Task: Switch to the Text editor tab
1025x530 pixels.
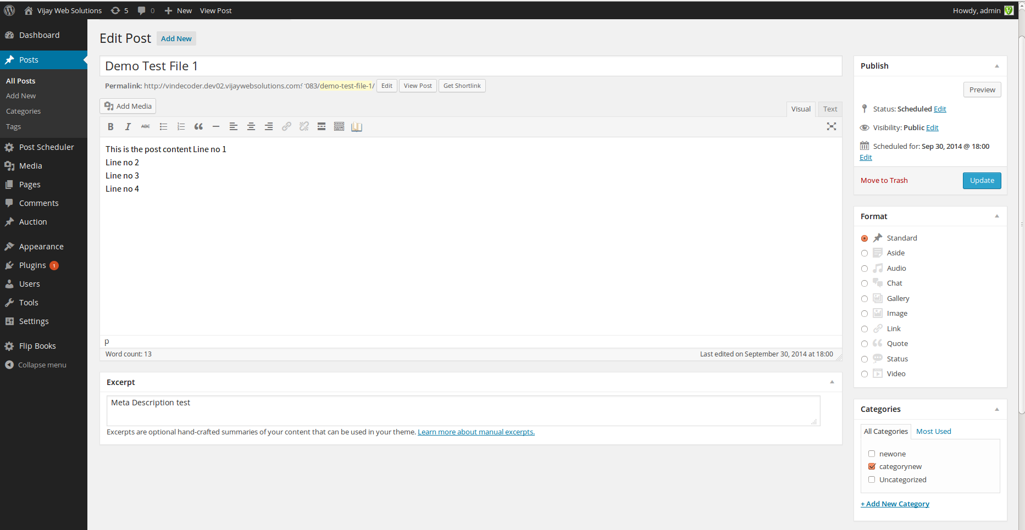Action: coord(830,109)
